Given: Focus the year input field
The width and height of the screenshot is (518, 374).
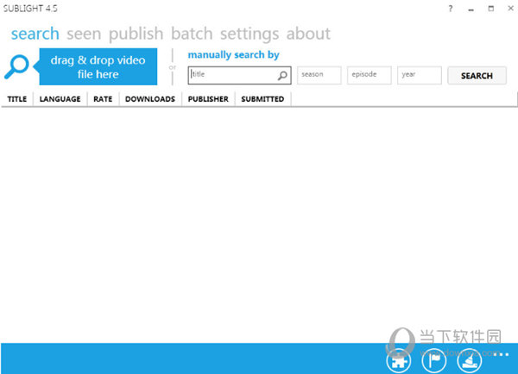Looking at the screenshot, I should [x=420, y=75].
